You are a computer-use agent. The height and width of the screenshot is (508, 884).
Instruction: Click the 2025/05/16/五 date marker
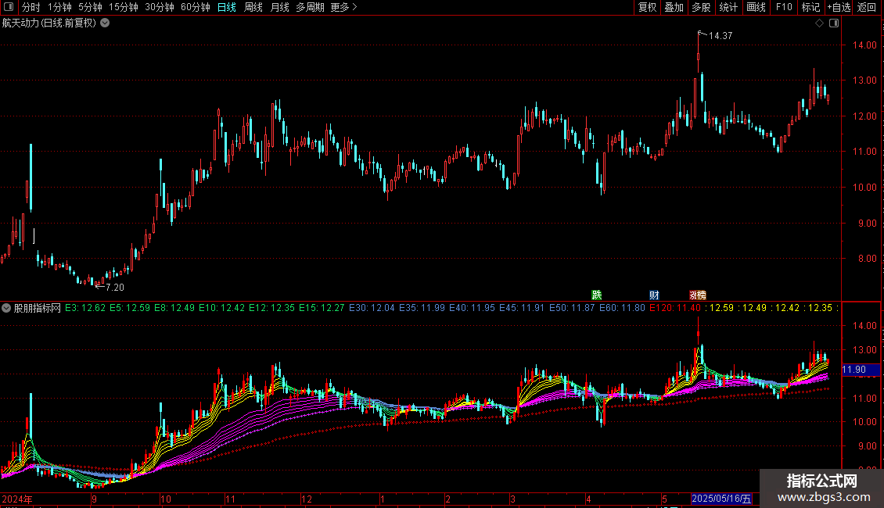[x=721, y=499]
